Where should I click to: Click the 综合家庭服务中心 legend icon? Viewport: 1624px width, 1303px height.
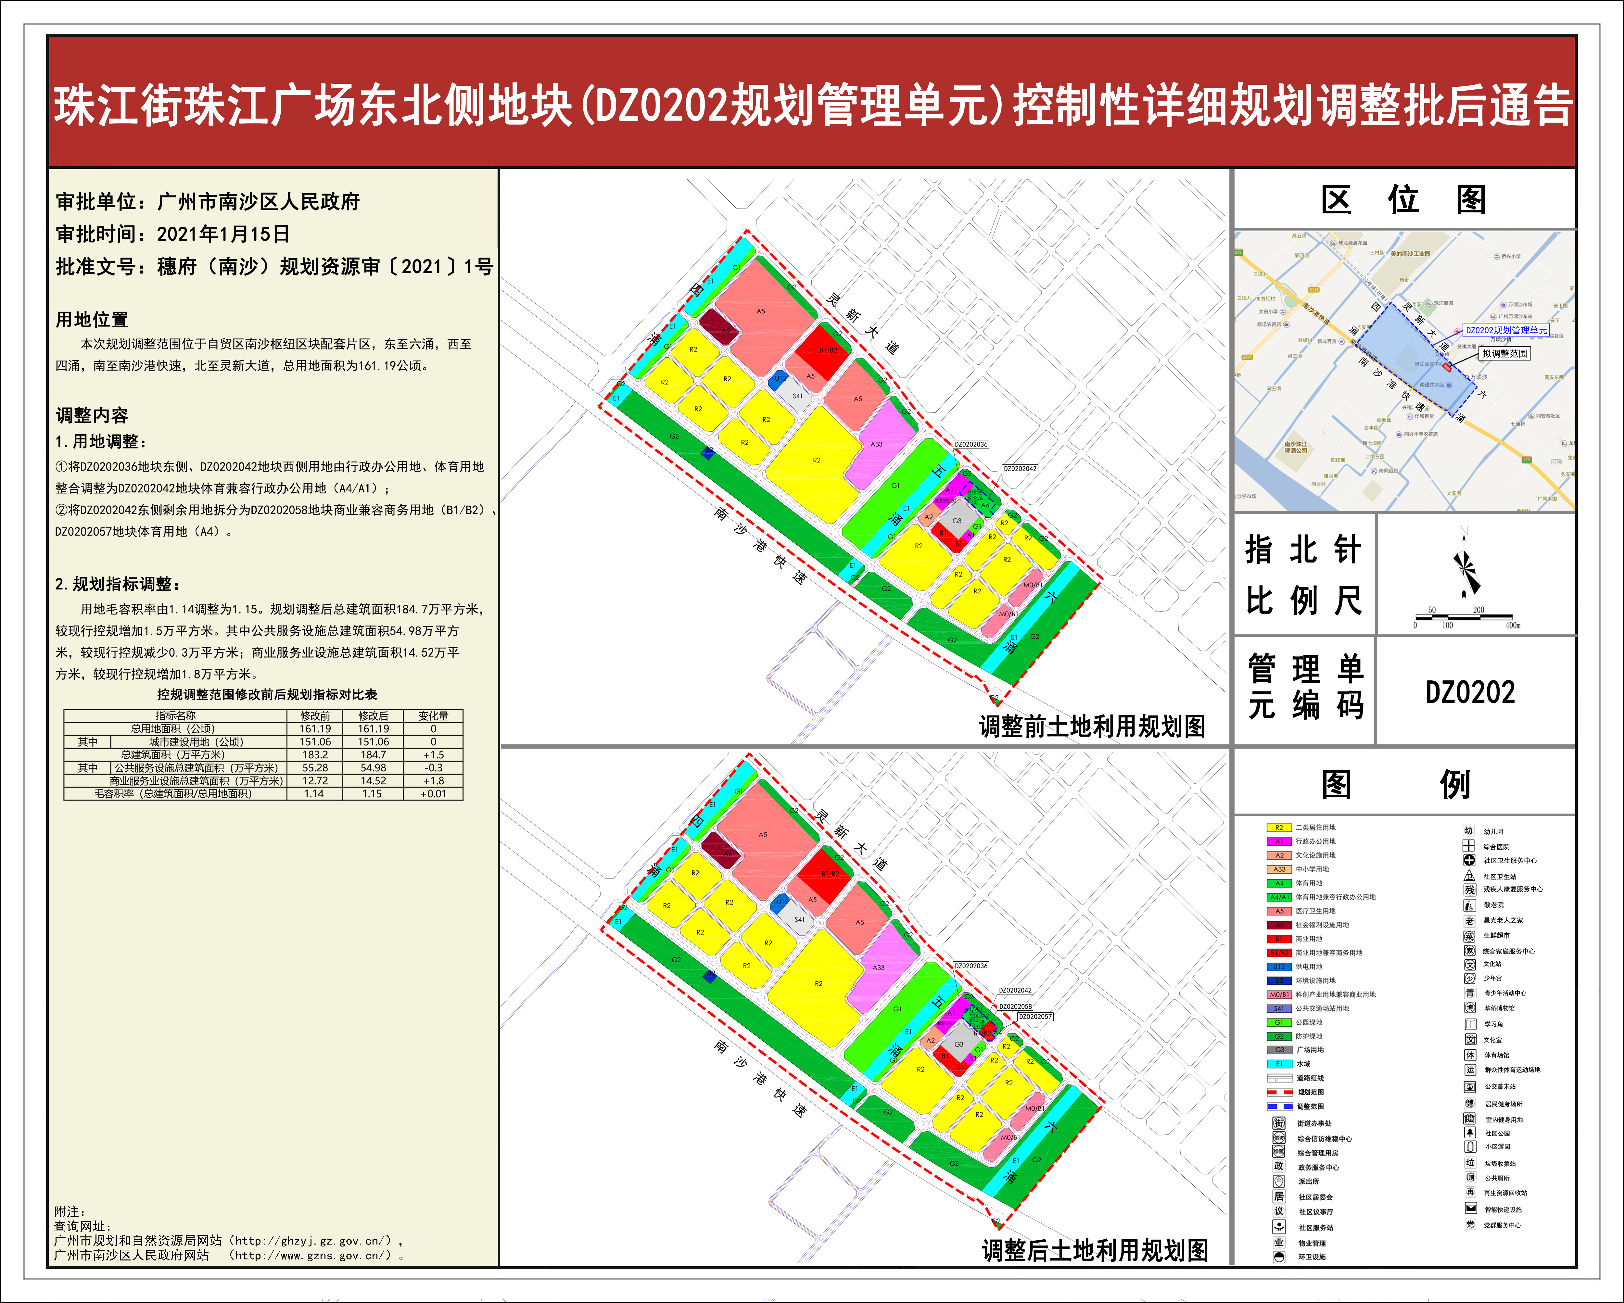(x=1470, y=951)
